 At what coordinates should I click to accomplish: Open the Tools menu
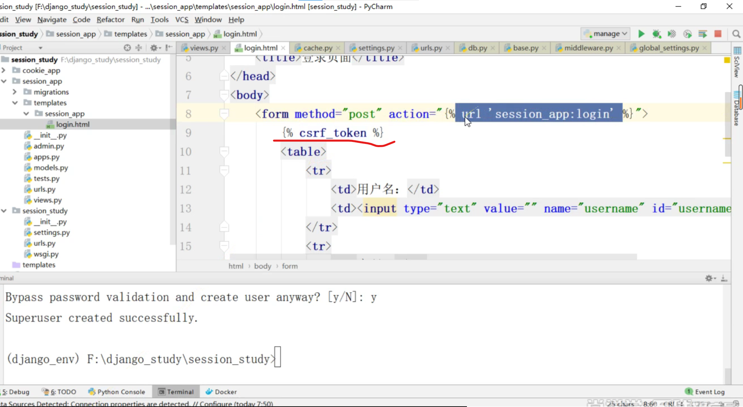coord(160,20)
